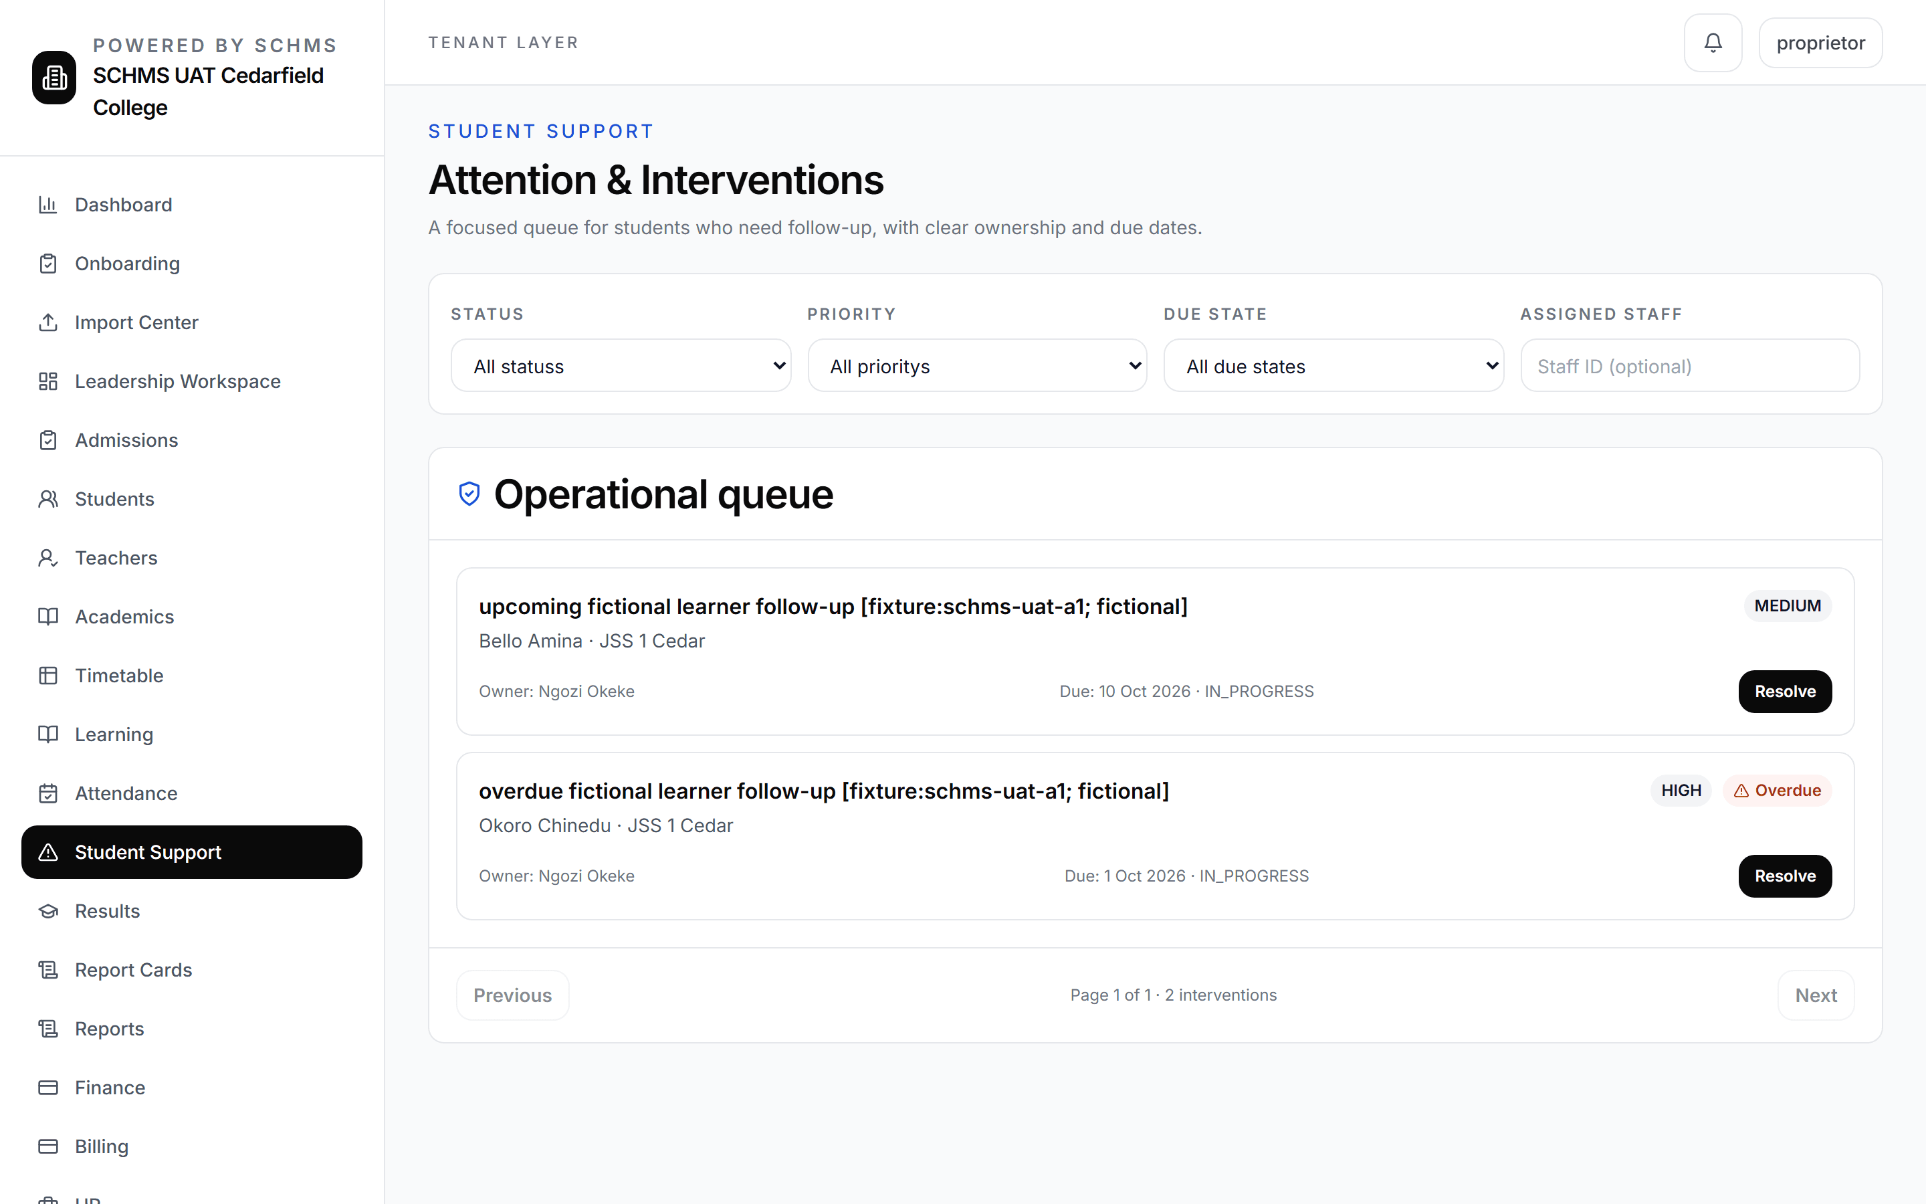Open the proprietor account button
1926x1204 pixels.
coord(1820,43)
